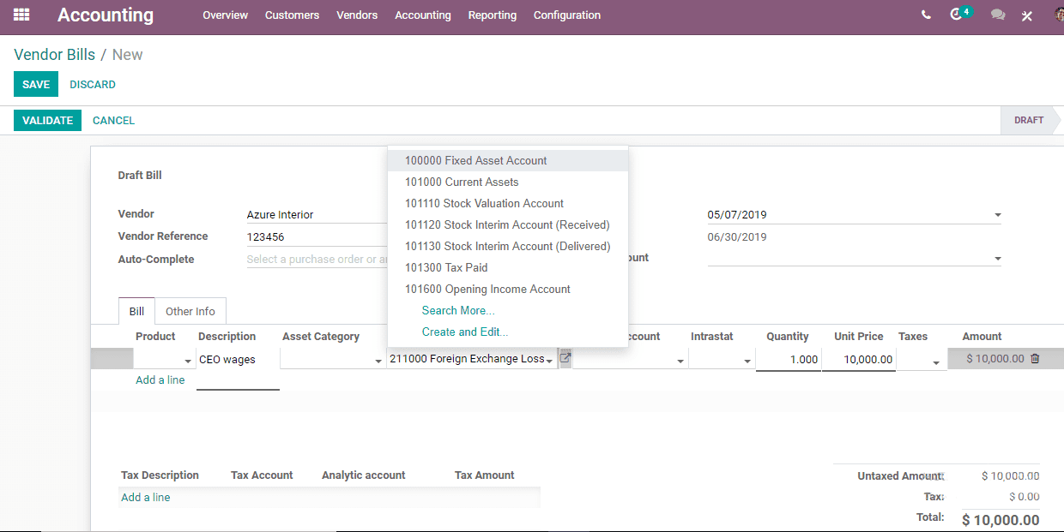
Task: Delete the bill line via trash icon
Action: pyautogui.click(x=1035, y=359)
